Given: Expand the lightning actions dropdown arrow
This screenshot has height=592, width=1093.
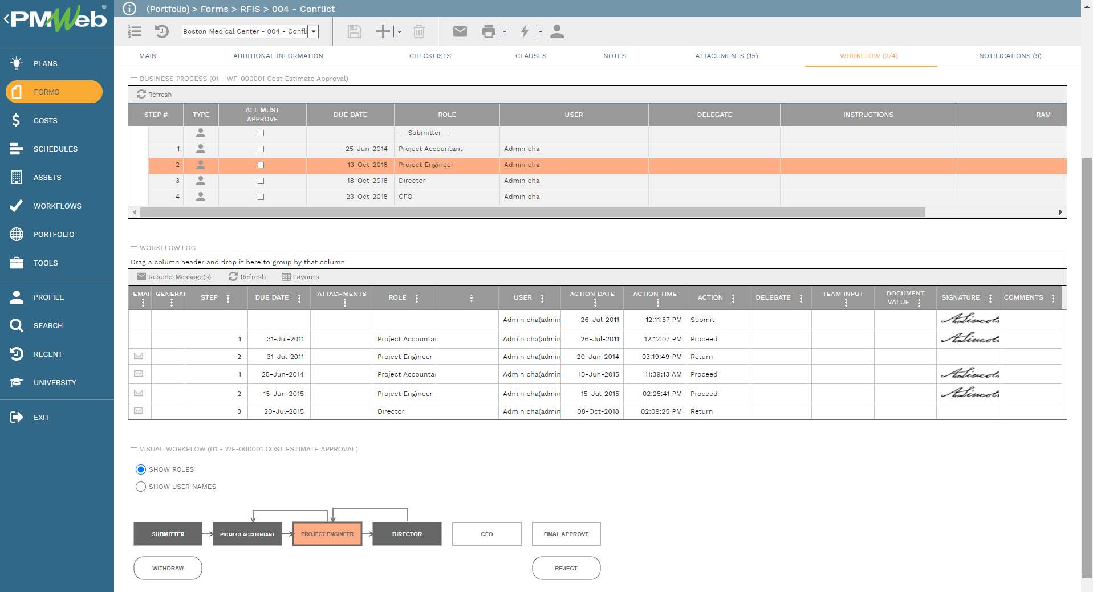Looking at the screenshot, I should pos(541,32).
